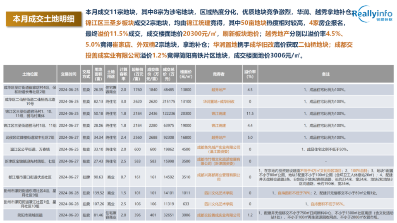Click the 备注 column header
Viewport: 397px width, 223px height.
click(326, 74)
